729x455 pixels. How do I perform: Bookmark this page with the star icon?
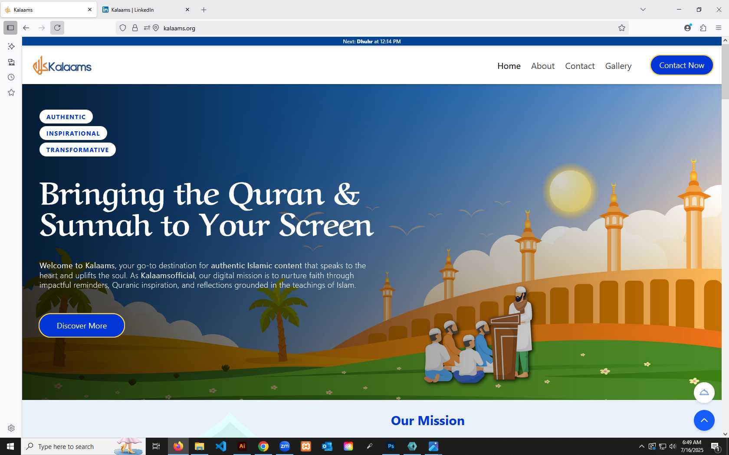[x=621, y=28]
